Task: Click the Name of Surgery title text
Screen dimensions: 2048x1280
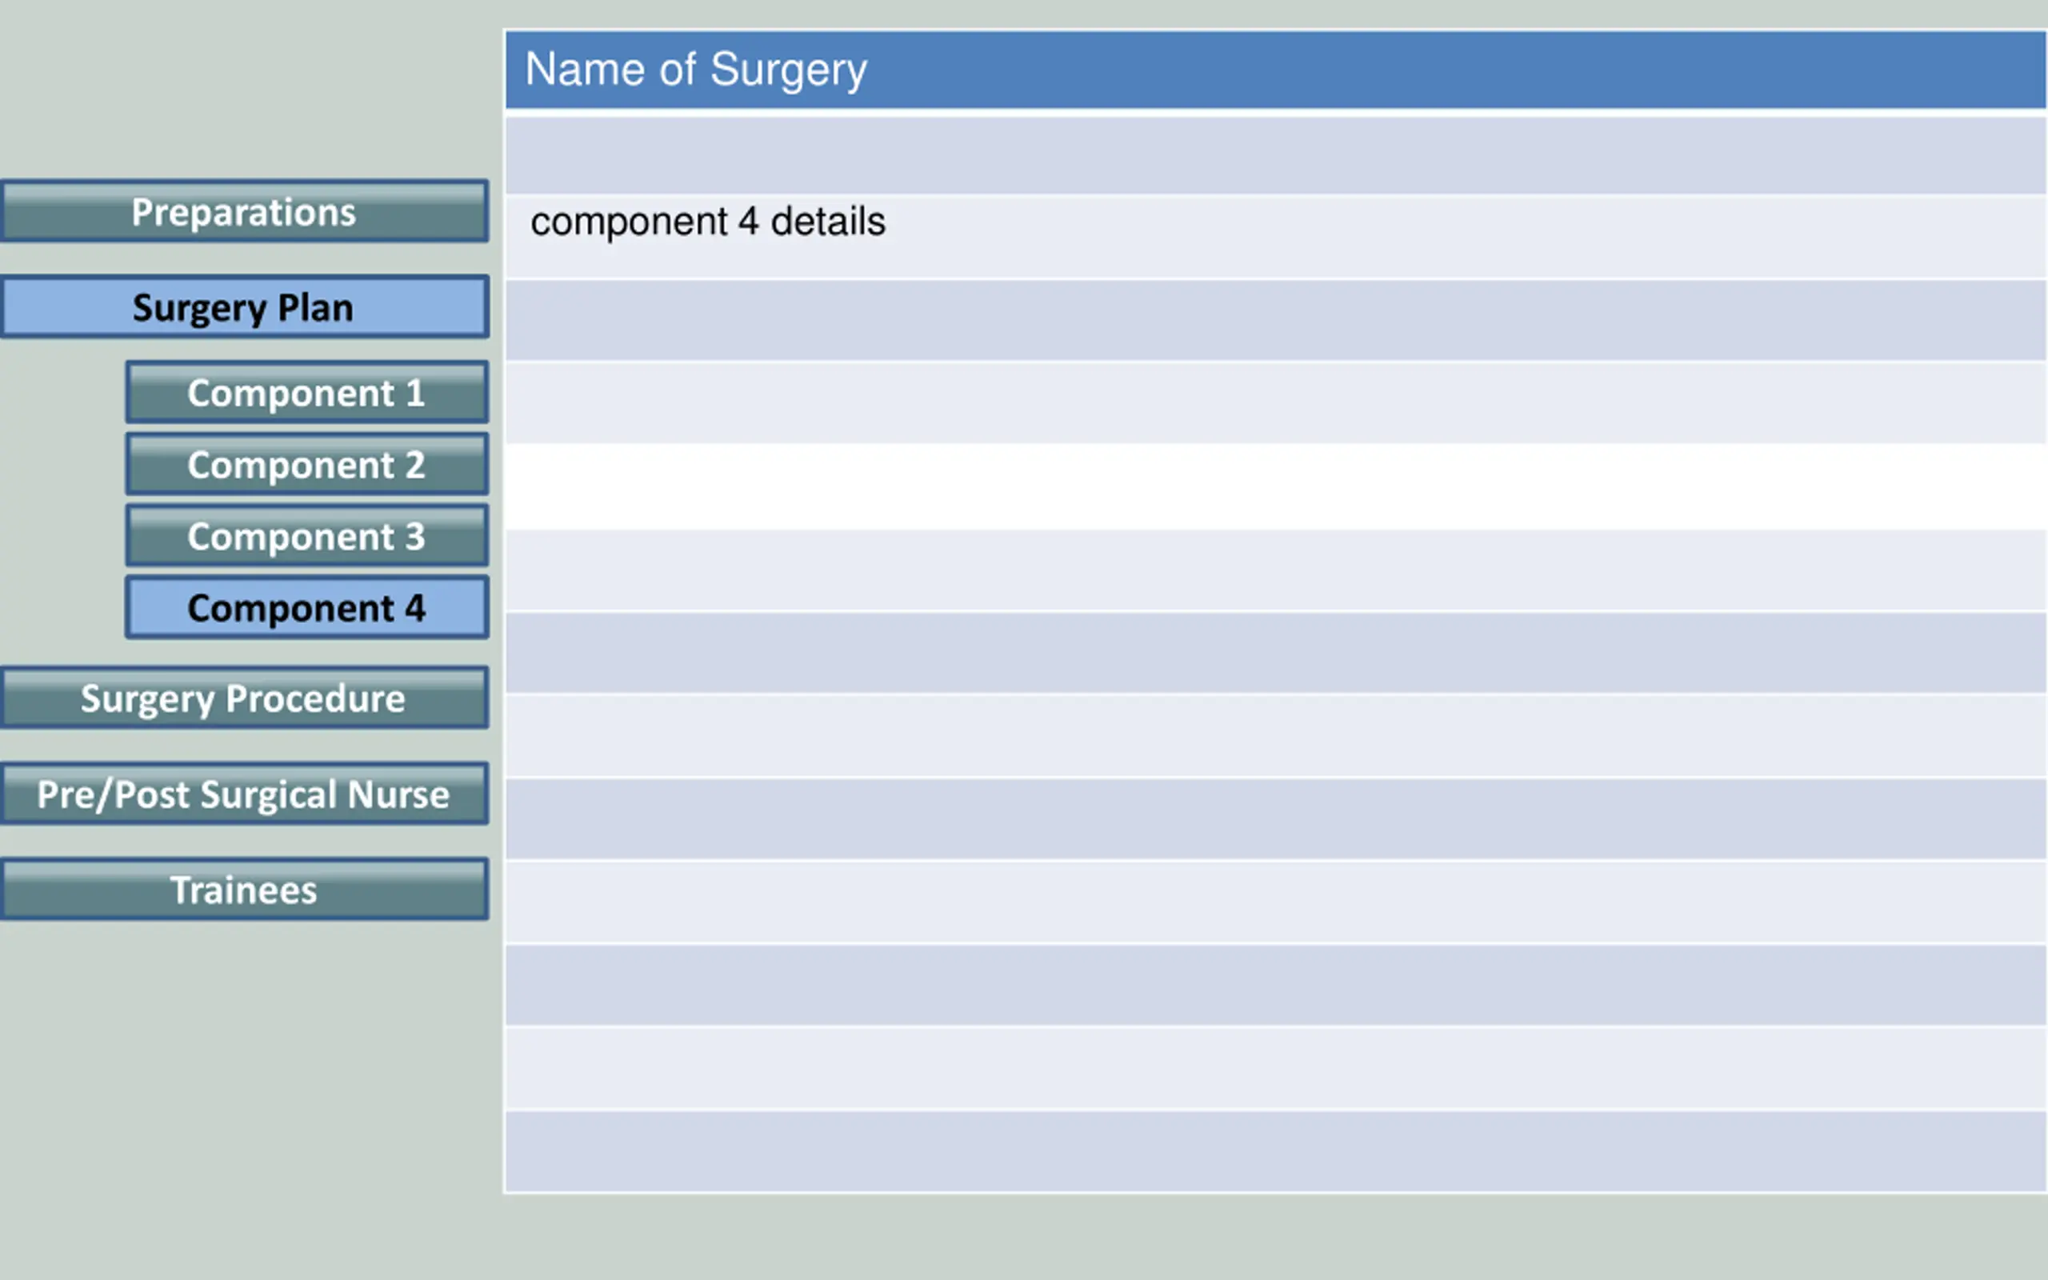Action: coord(696,70)
